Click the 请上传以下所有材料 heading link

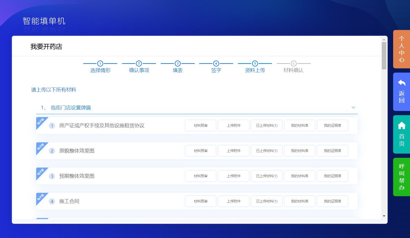point(53,90)
